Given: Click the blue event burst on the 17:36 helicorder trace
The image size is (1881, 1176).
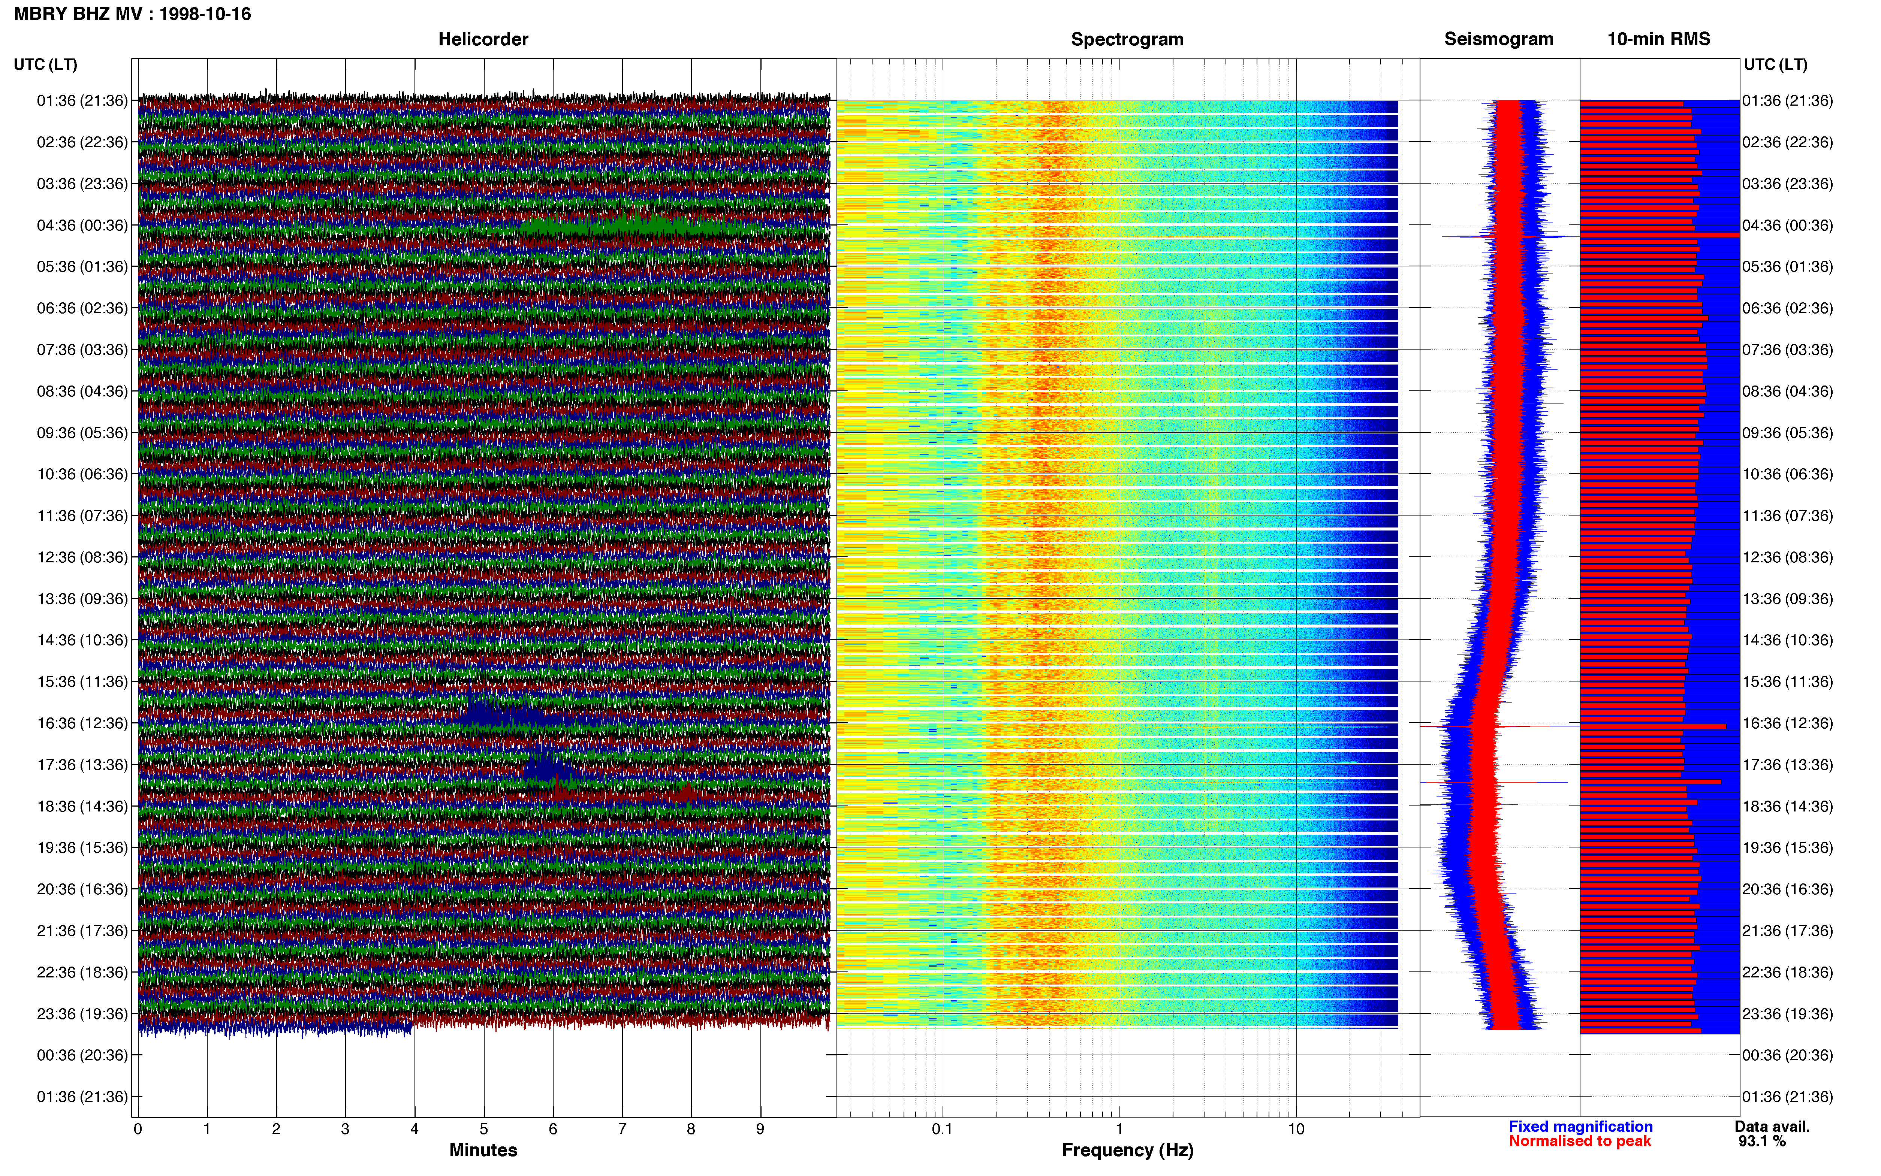Looking at the screenshot, I should pos(547,767).
